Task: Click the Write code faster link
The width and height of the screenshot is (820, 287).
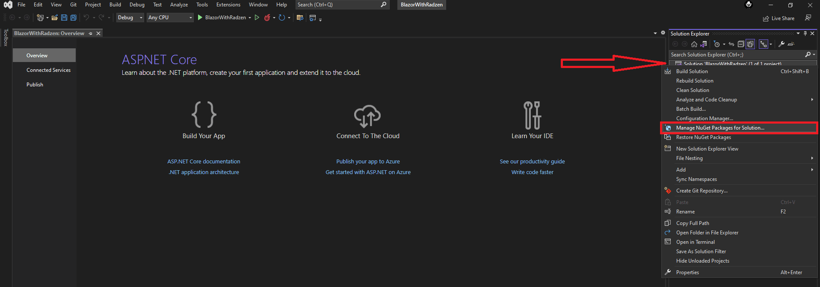Action: point(532,172)
